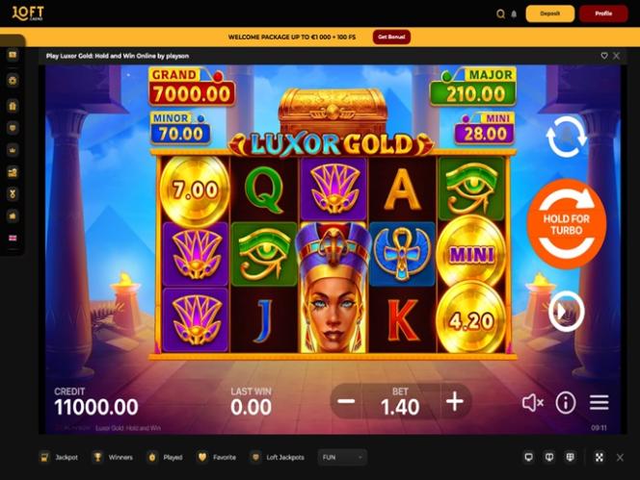This screenshot has width=640, height=480.
Task: Click the round play button below spin
Action: 566,312
